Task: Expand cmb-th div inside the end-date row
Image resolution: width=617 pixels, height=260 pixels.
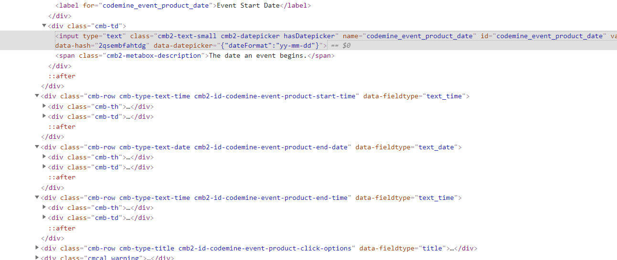Action: pyautogui.click(x=44, y=157)
